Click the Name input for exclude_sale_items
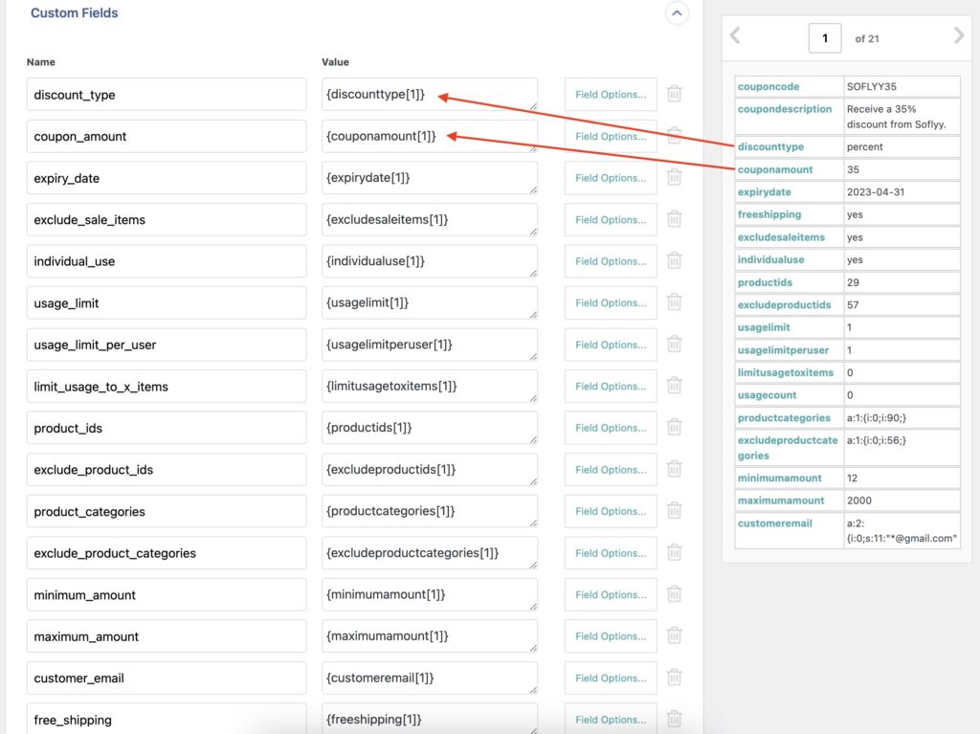Image resolution: width=980 pixels, height=734 pixels. click(166, 219)
